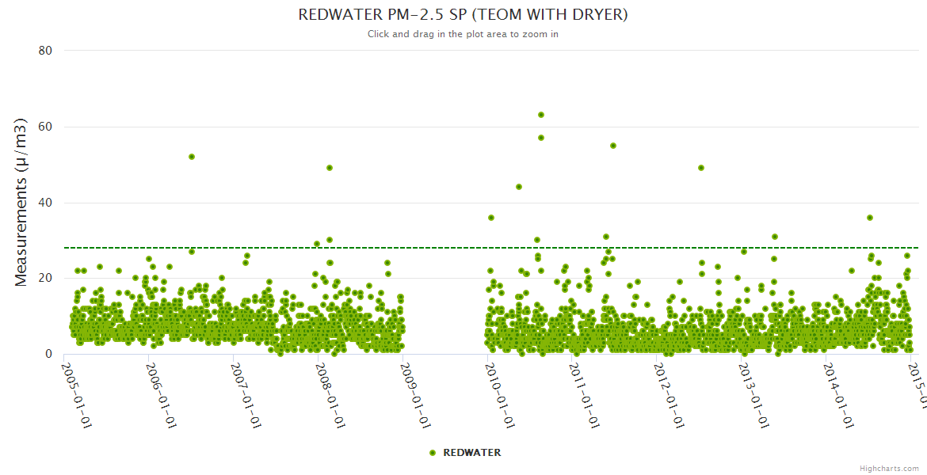927x475 pixels.
Task: Click the mid-2012 outlier point near 49
Action: 701,168
